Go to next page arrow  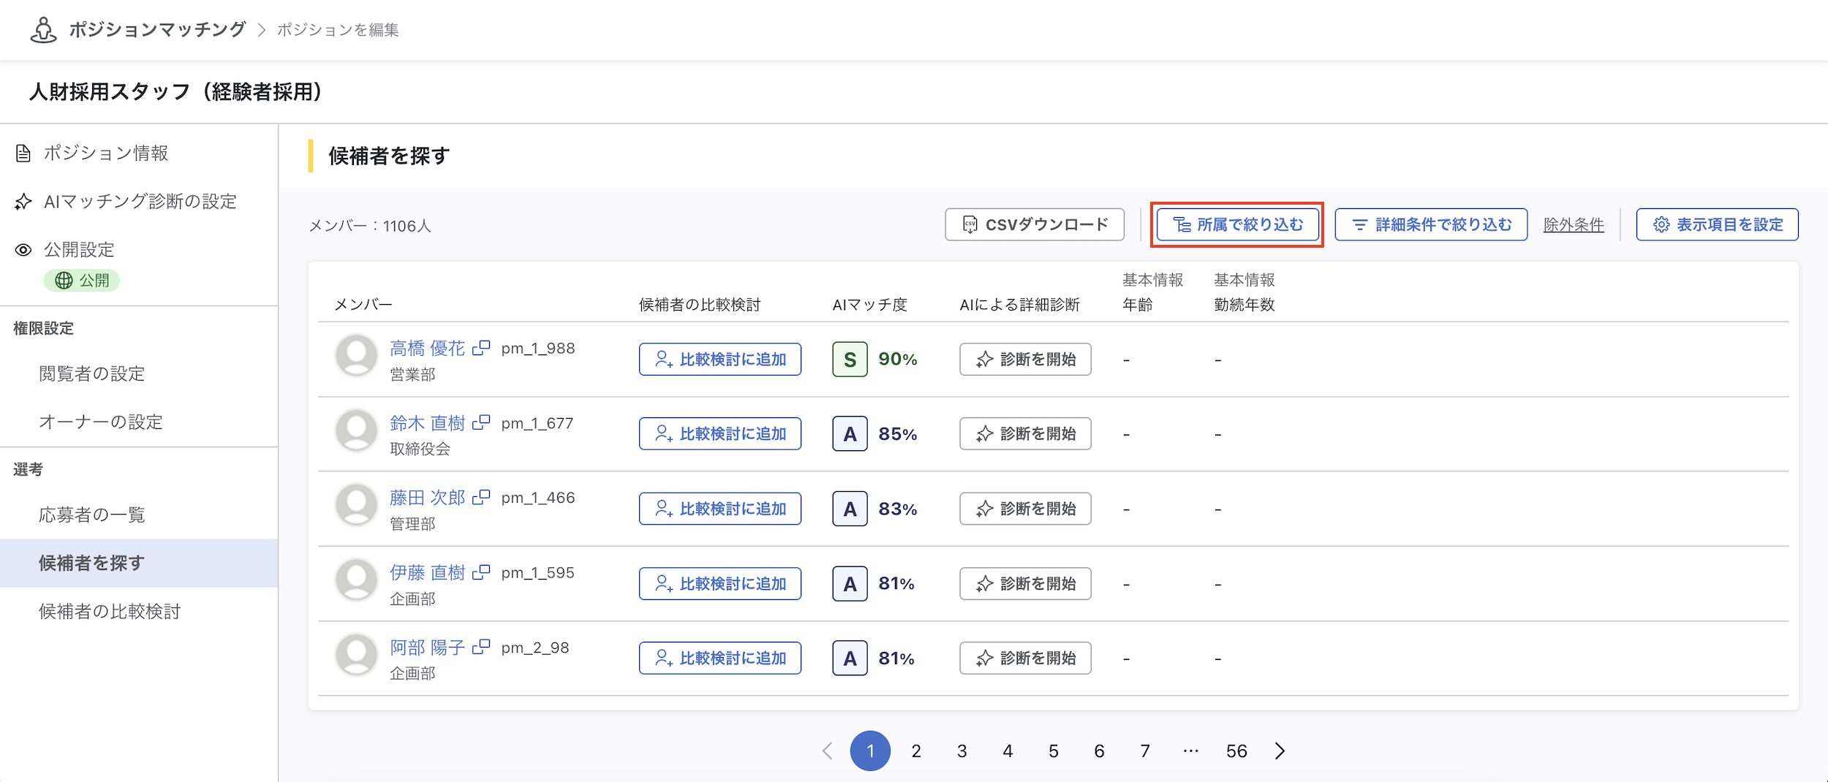pos(1280,751)
